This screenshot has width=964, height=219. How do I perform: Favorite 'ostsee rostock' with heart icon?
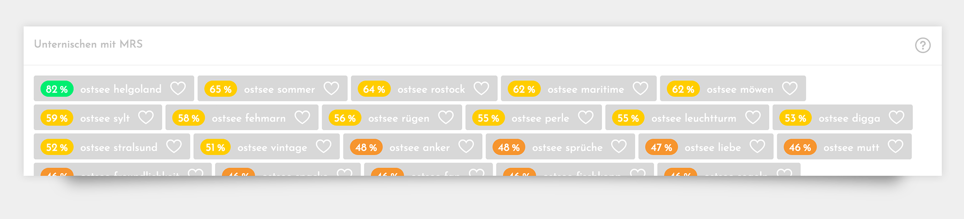click(x=481, y=88)
